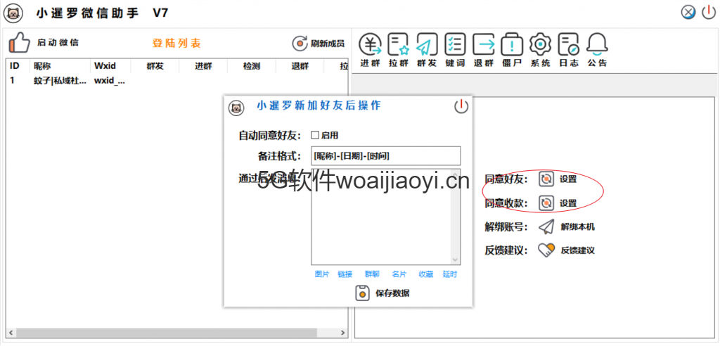Insert 延时 delay link

pyautogui.click(x=450, y=274)
